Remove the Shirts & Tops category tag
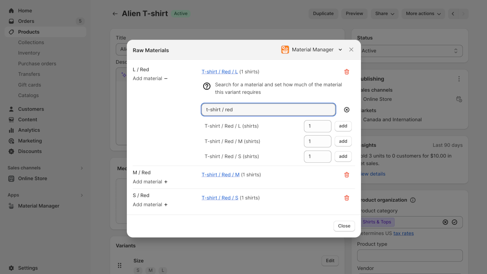 446,222
